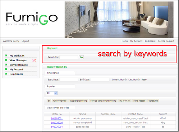
Task: Click the green Keyword heading
Action: (x=52, y=48)
